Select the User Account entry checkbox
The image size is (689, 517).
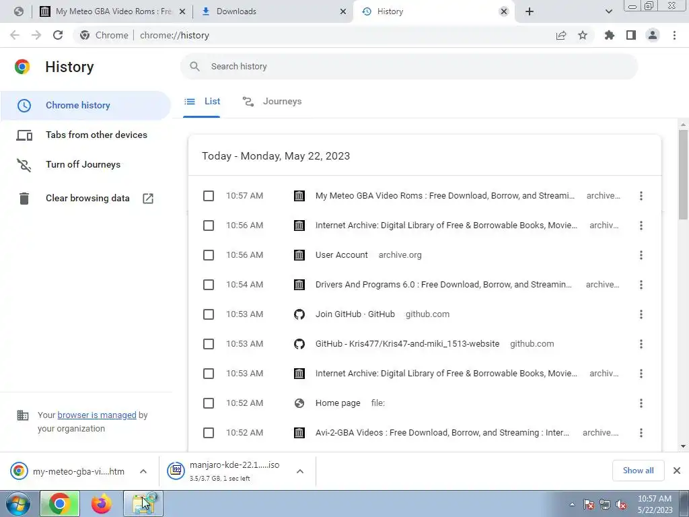click(x=209, y=255)
